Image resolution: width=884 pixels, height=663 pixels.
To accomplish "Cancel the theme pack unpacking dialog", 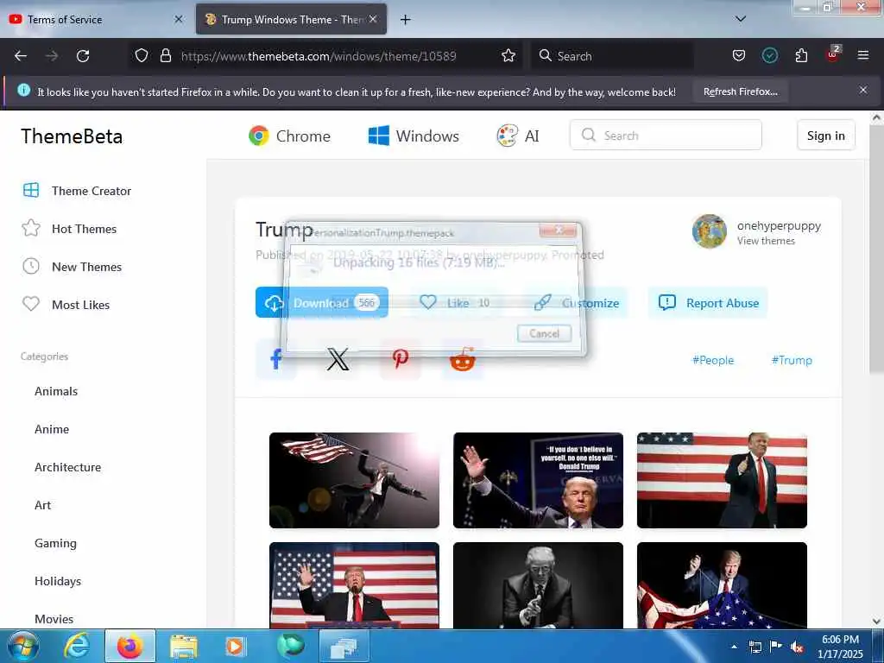I will pyautogui.click(x=544, y=333).
